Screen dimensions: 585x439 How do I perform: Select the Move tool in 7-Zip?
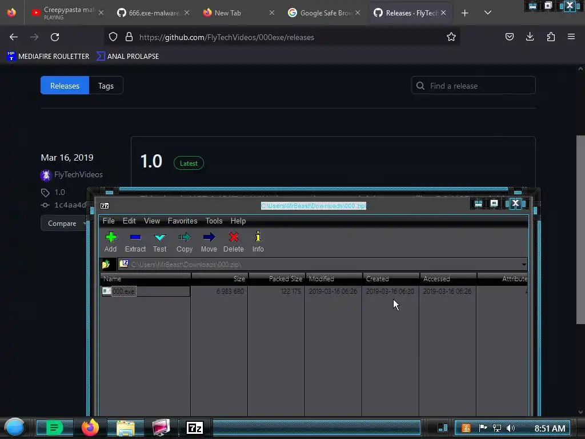pos(209,242)
